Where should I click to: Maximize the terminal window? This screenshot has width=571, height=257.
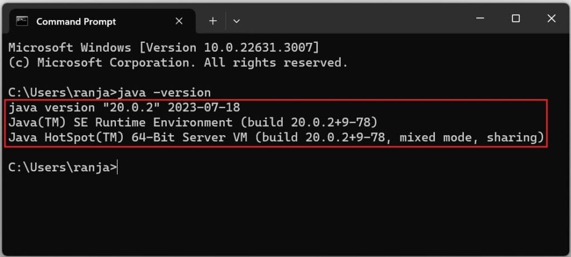pyautogui.click(x=516, y=19)
